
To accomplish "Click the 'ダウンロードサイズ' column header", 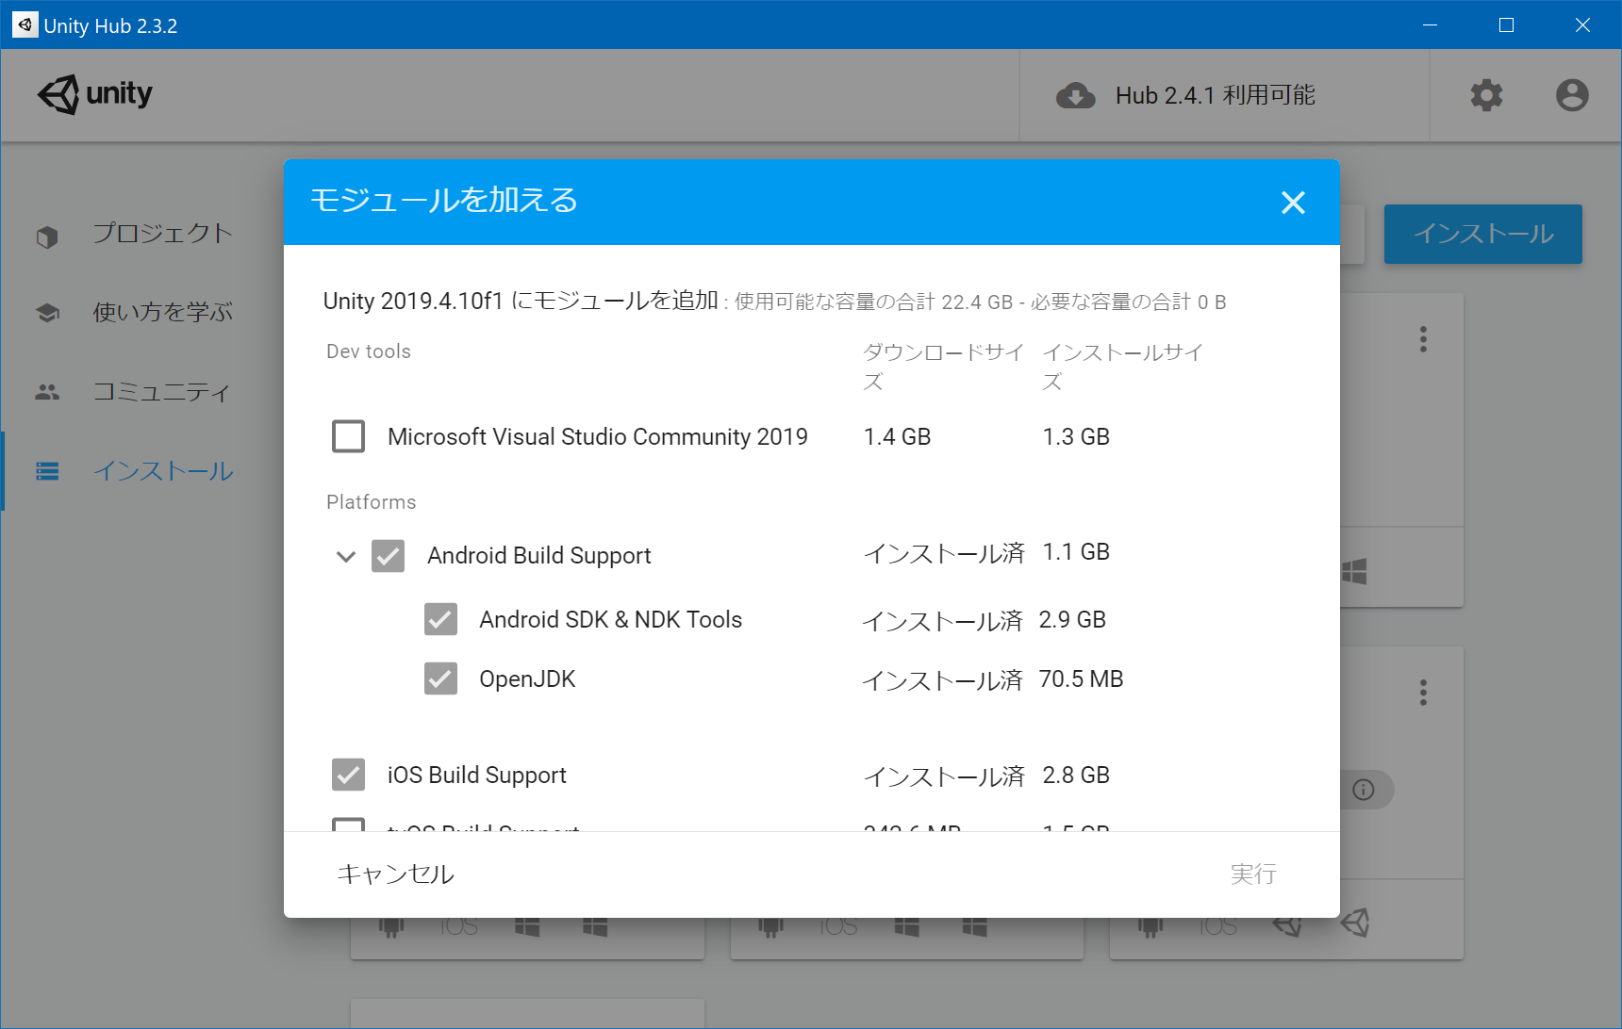I will coord(943,367).
